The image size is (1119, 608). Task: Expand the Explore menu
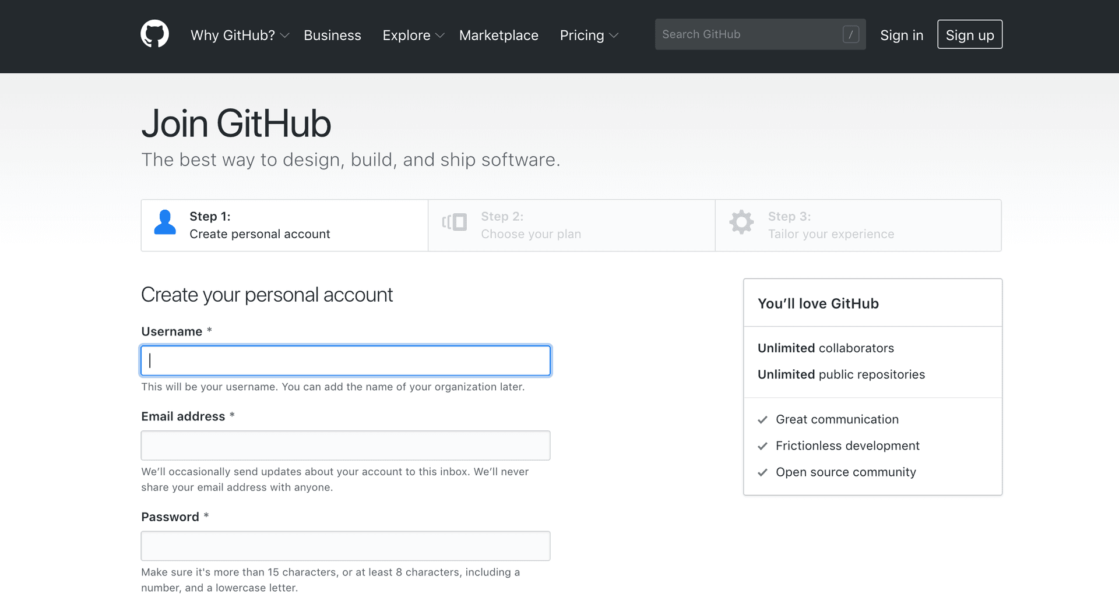(x=407, y=35)
